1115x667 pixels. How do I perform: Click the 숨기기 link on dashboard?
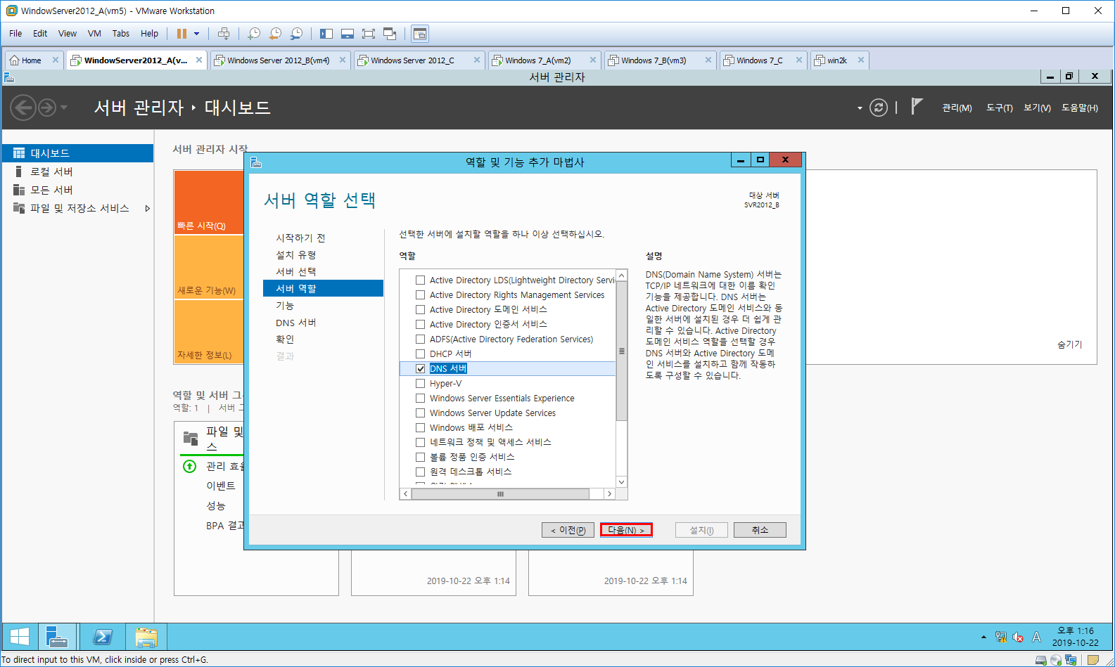point(1069,344)
